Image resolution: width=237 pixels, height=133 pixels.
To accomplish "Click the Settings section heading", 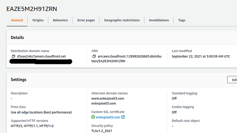I will 18,80.
